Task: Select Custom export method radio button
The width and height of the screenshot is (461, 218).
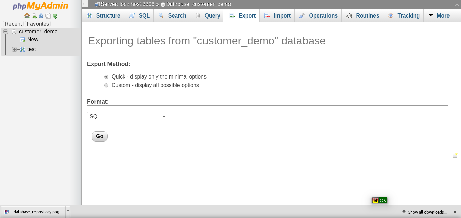Action: pos(106,85)
